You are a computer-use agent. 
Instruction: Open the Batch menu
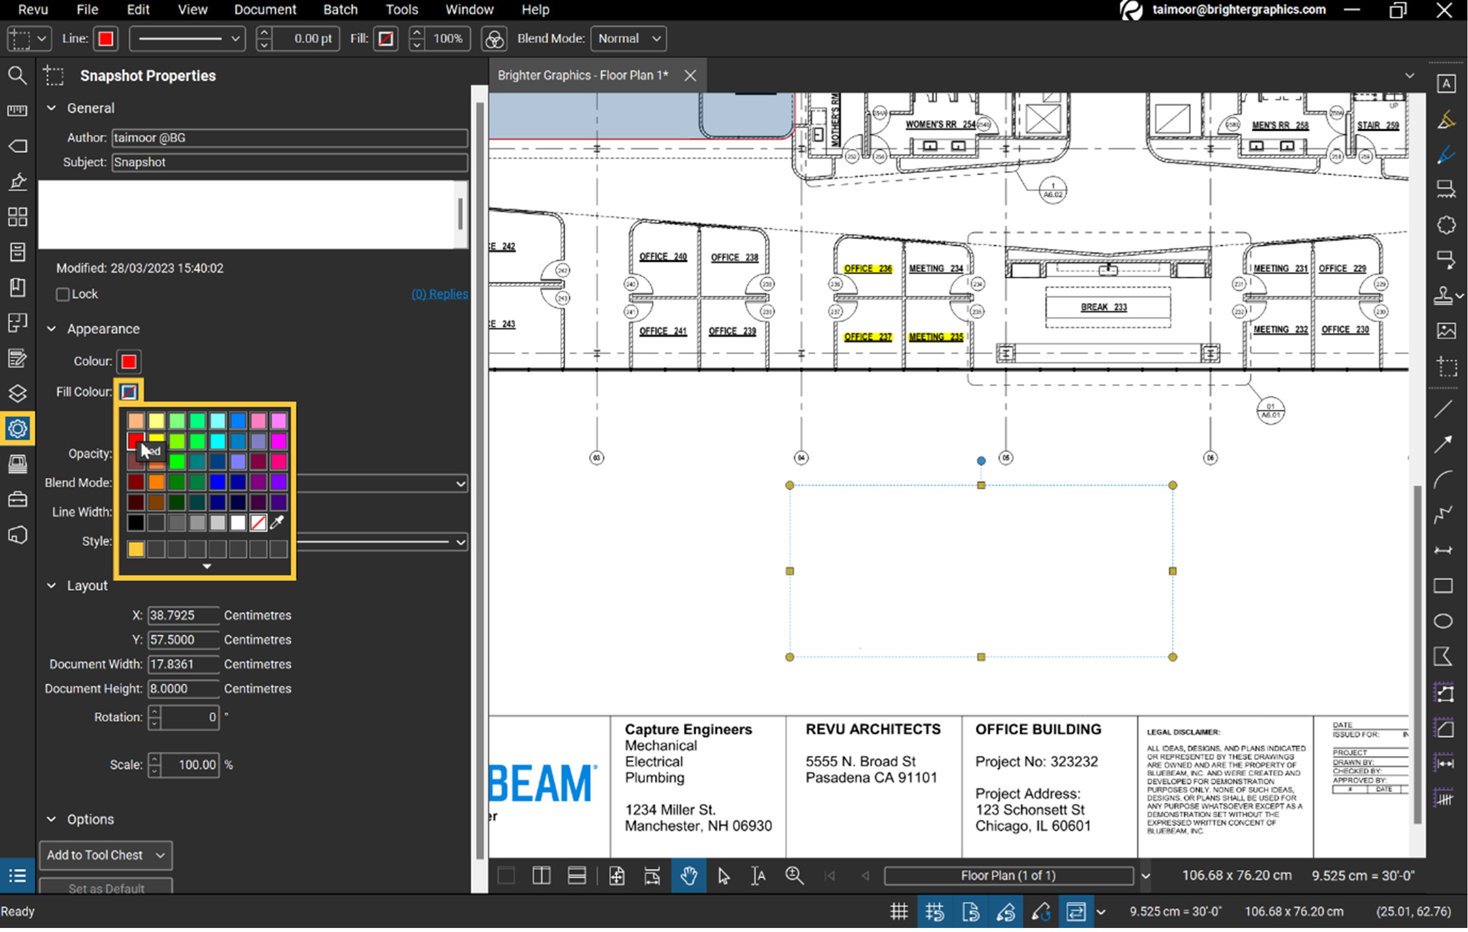point(341,10)
